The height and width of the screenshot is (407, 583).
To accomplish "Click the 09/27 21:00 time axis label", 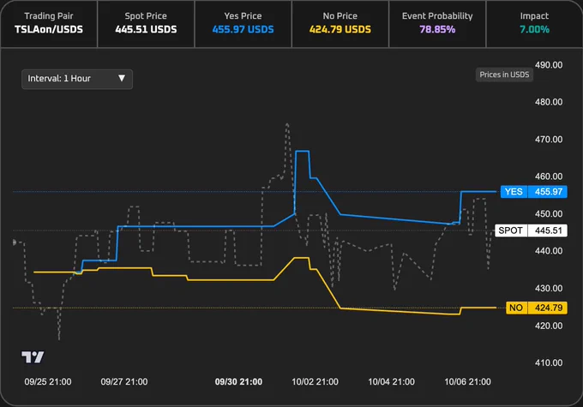I will [x=124, y=382].
